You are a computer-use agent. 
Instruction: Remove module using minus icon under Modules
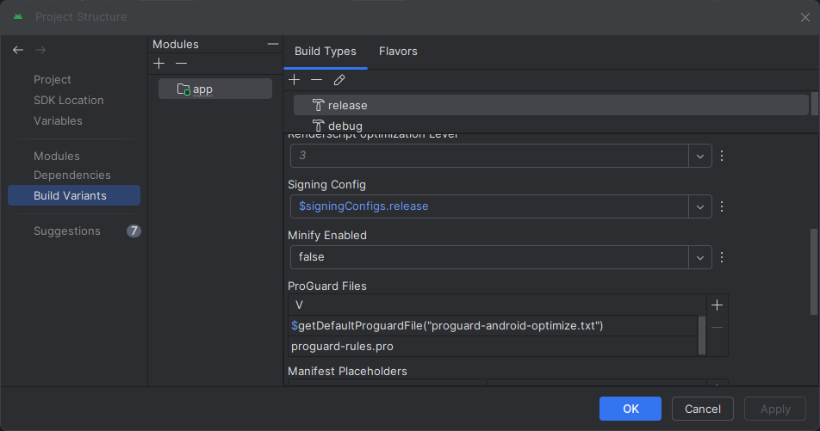point(181,64)
